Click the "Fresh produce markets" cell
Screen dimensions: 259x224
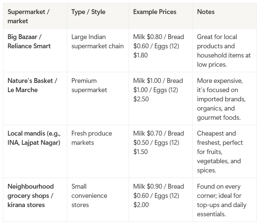(x=91, y=138)
